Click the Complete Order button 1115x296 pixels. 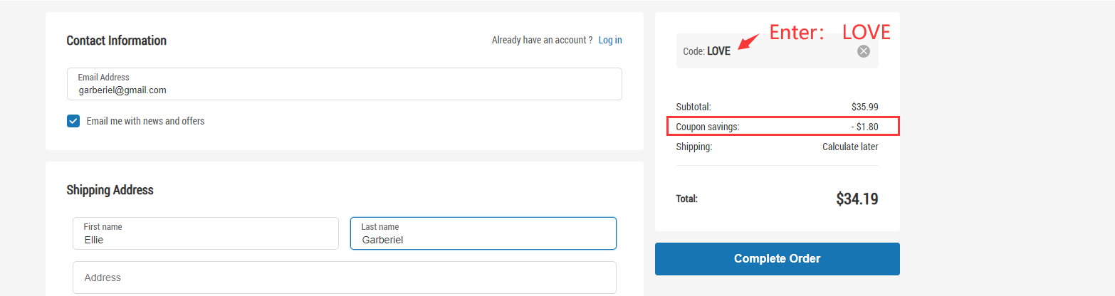pyautogui.click(x=777, y=259)
